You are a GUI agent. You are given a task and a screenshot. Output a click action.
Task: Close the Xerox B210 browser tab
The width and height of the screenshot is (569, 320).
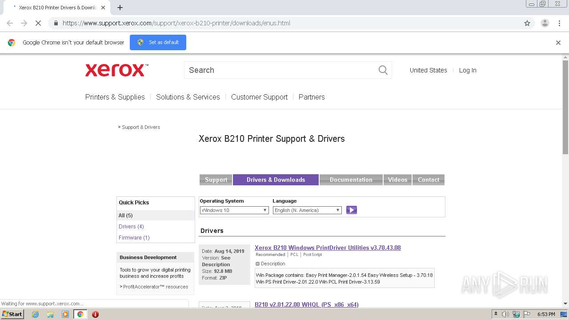103,8
